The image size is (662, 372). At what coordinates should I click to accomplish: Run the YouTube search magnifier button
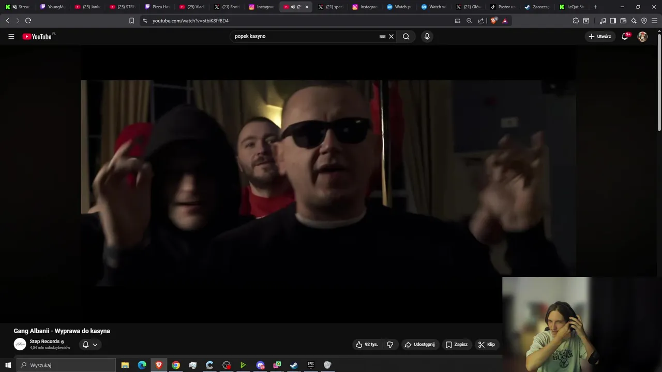coord(406,37)
